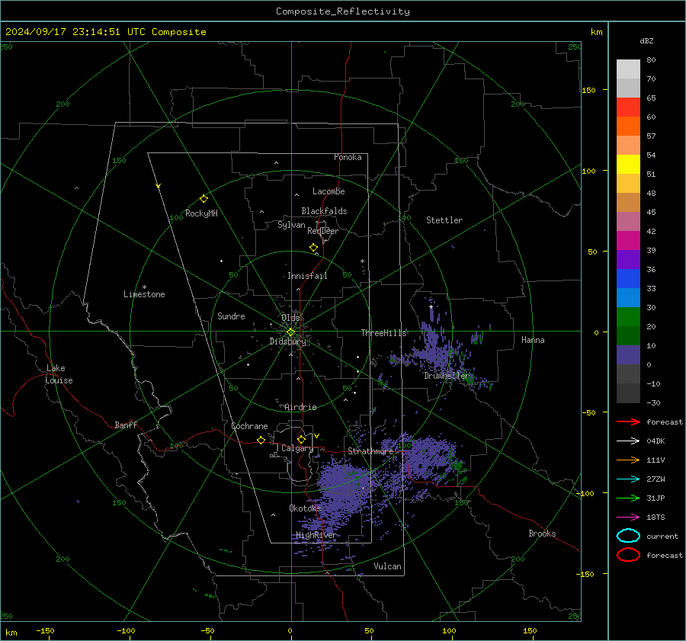Screen dimensions: 686x641
Task: Click the ThreeHills label
Action: pyautogui.click(x=383, y=333)
